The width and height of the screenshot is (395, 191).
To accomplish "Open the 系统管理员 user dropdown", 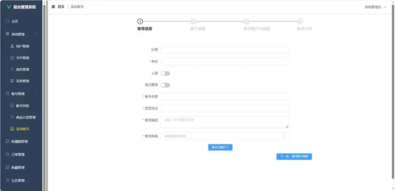I will tap(375, 7).
